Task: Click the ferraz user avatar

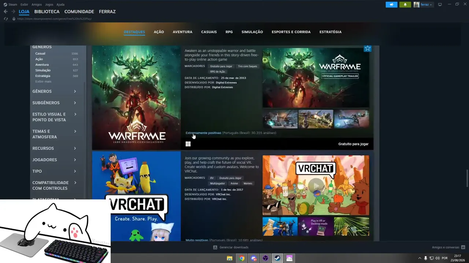Action: tap(417, 5)
